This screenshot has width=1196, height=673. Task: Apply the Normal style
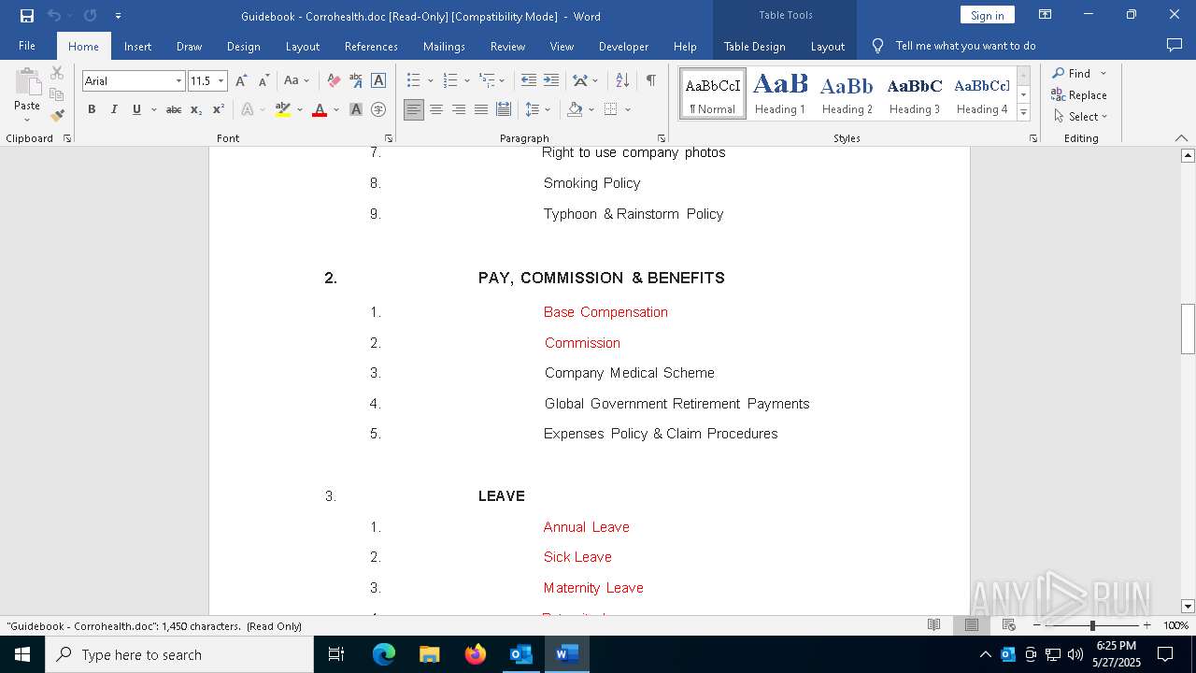pyautogui.click(x=712, y=93)
